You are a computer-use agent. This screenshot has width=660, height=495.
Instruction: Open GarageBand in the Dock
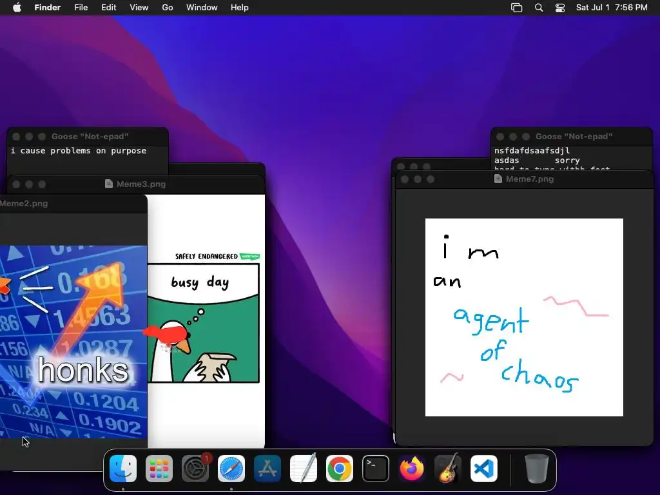448,469
